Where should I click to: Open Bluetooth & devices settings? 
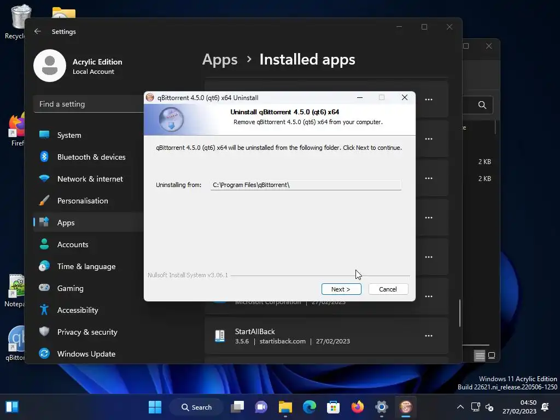point(89,157)
